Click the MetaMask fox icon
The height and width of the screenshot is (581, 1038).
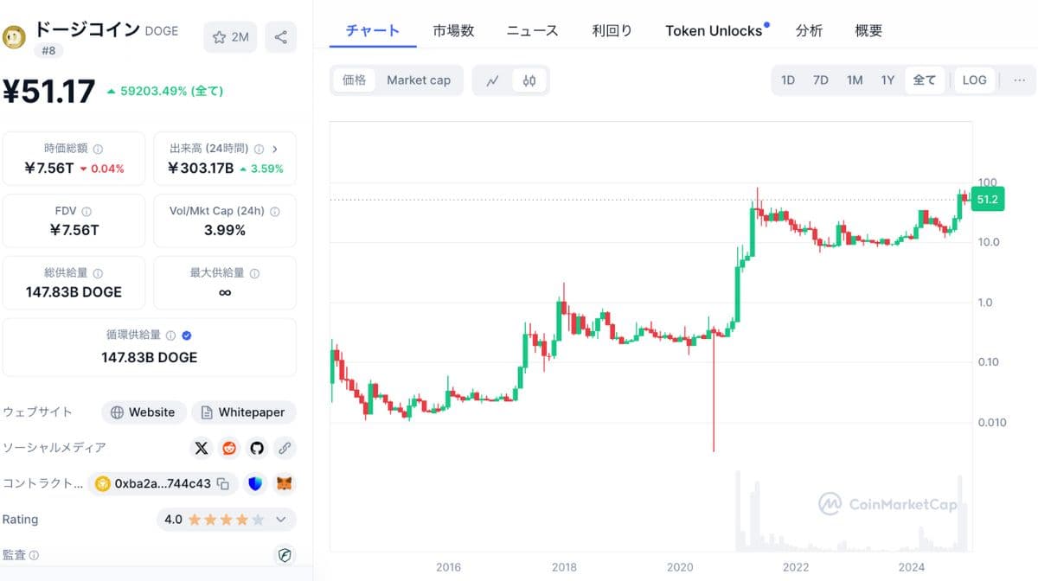click(x=285, y=484)
